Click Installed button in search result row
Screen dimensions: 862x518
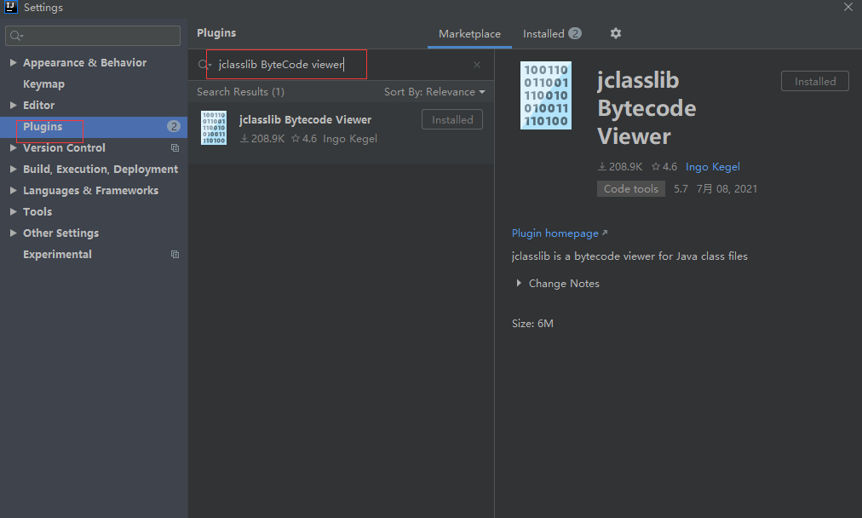click(452, 120)
